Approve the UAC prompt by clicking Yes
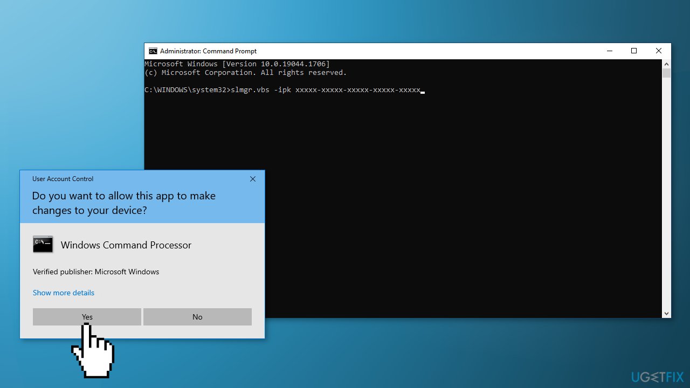The image size is (690, 388). (x=87, y=316)
